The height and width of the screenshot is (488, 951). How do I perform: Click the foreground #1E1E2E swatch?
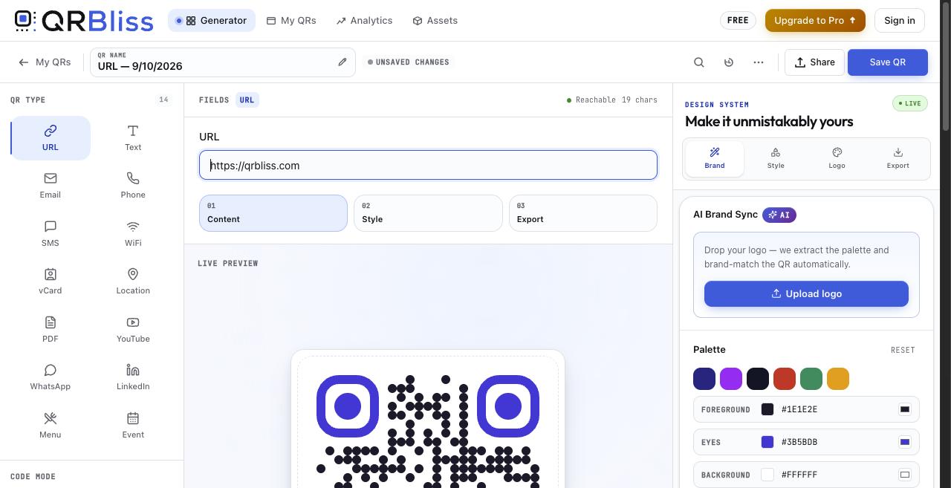[x=767, y=409]
